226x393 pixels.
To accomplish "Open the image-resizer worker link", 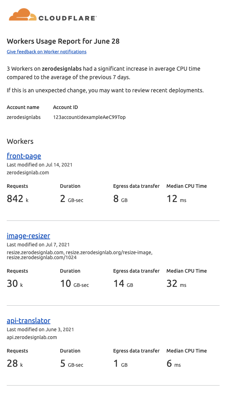I will [x=28, y=236].
